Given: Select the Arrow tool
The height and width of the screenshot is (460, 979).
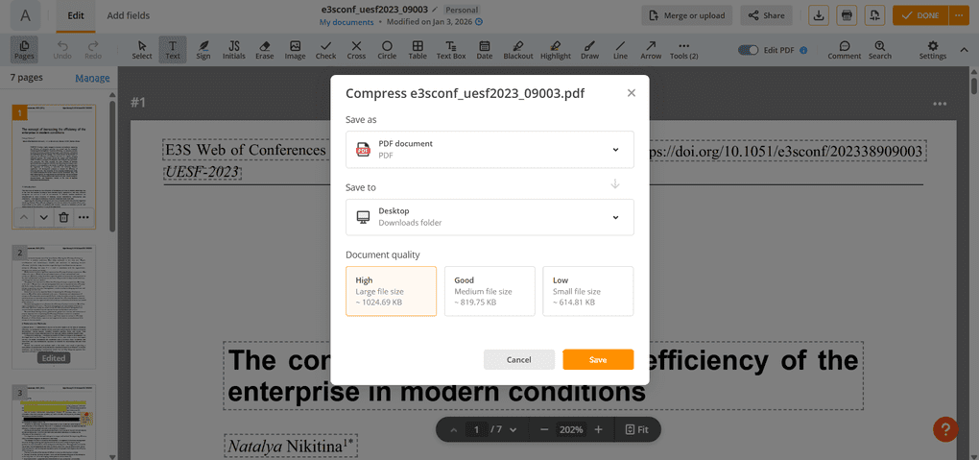Looking at the screenshot, I should 651,50.
